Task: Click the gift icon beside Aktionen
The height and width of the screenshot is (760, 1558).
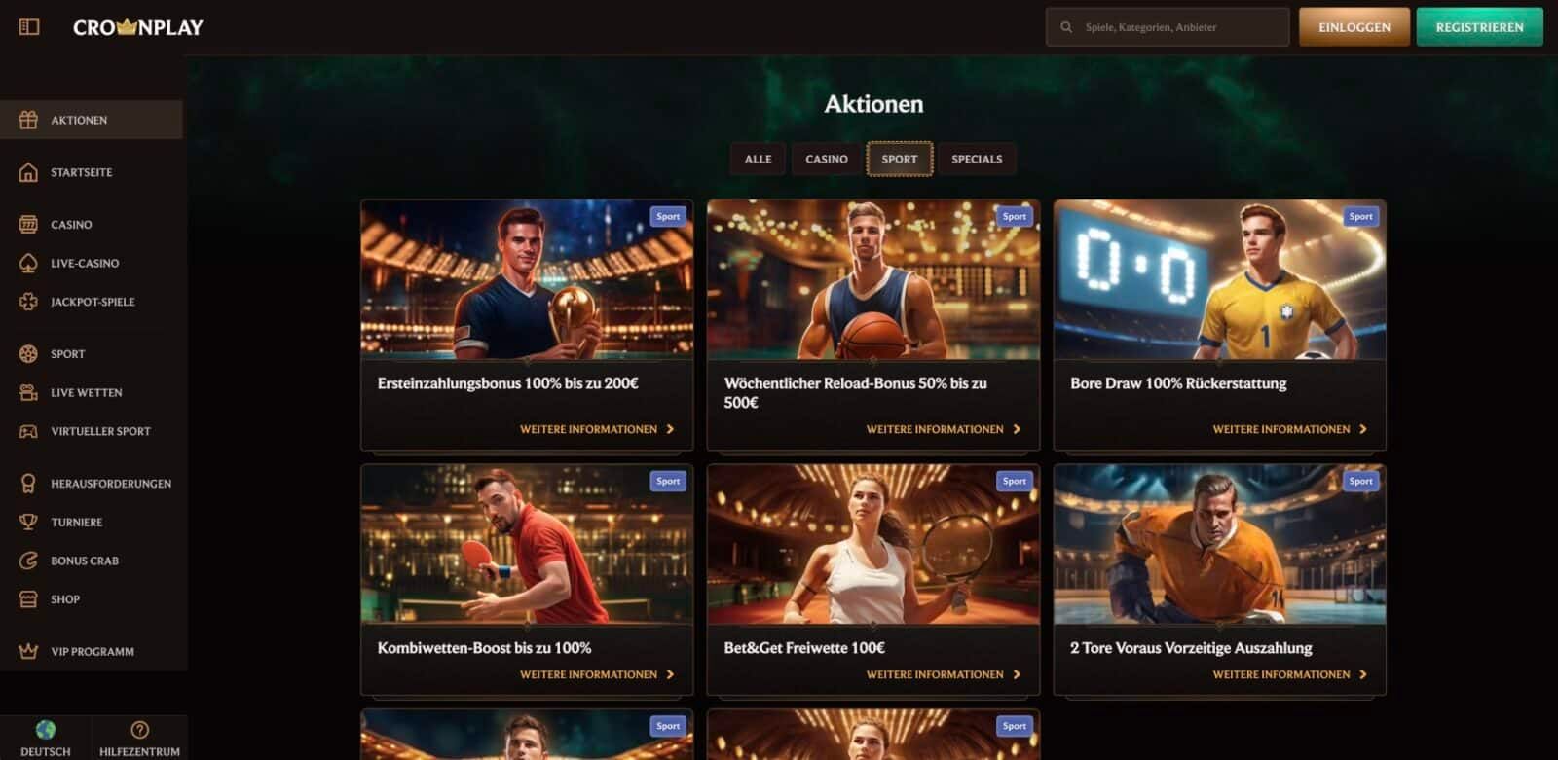Action: pyautogui.click(x=28, y=120)
